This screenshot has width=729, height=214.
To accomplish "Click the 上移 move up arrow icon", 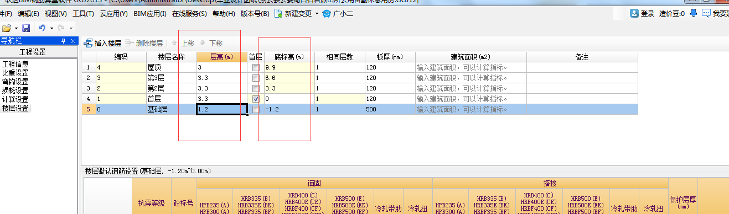I will pyautogui.click(x=174, y=43).
